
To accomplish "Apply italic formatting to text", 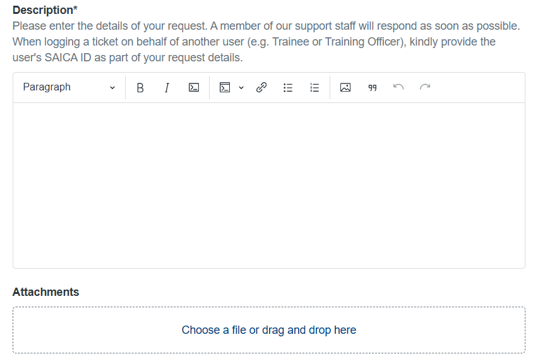I will point(167,88).
